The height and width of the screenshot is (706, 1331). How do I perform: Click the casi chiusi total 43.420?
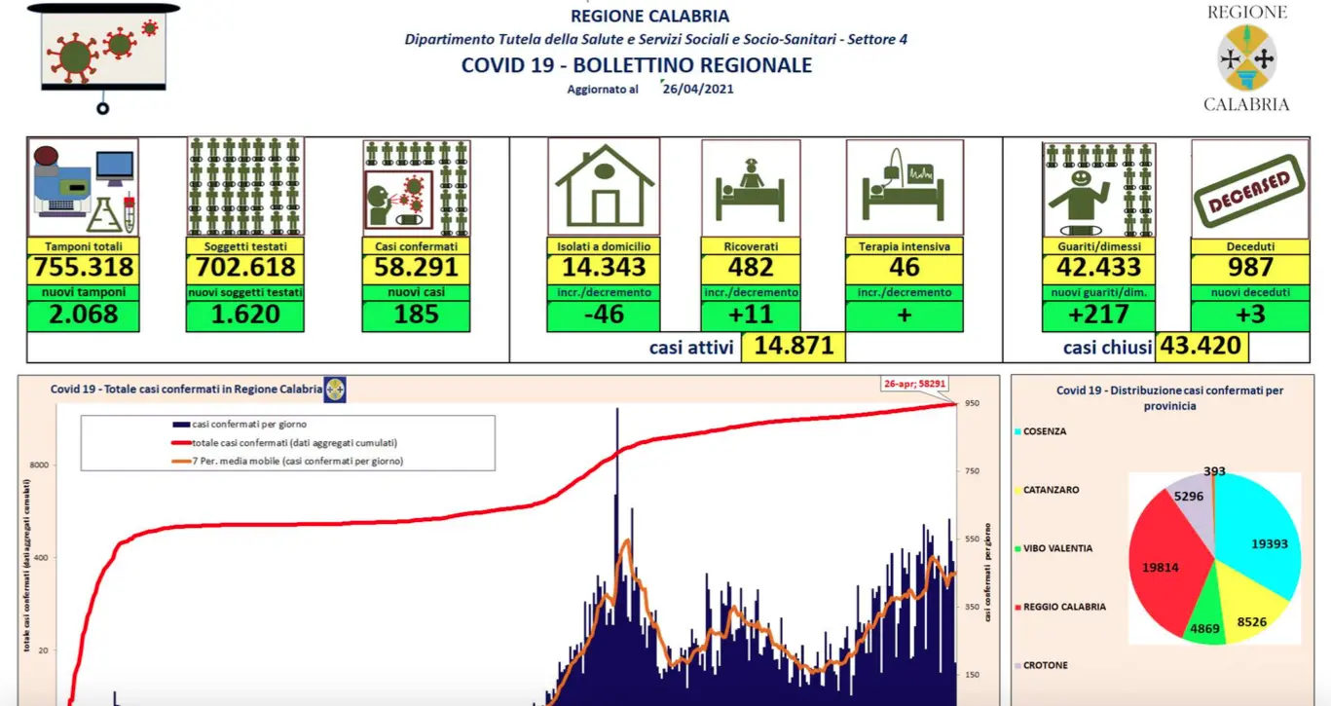1201,346
